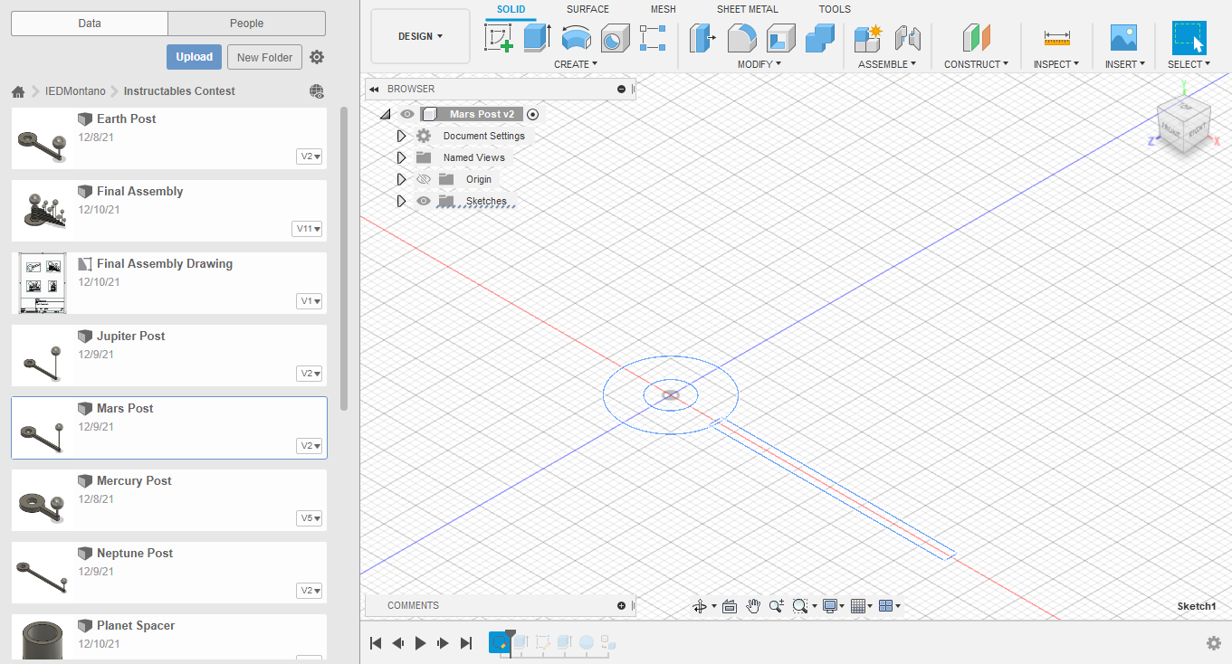The image size is (1232, 664).
Task: Select the Create Sketch tool
Action: pos(499,38)
